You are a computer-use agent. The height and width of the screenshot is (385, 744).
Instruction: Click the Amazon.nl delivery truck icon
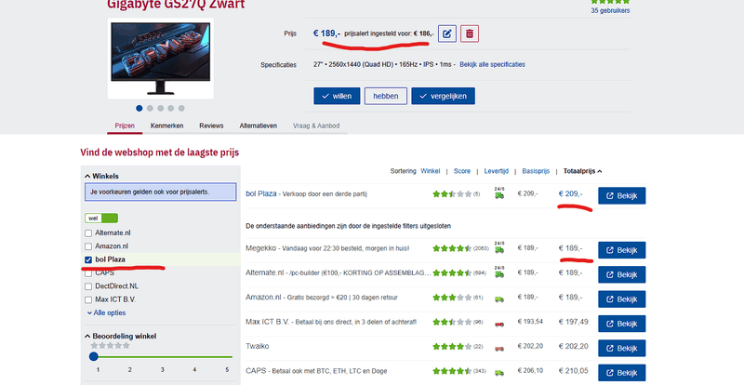pos(499,299)
